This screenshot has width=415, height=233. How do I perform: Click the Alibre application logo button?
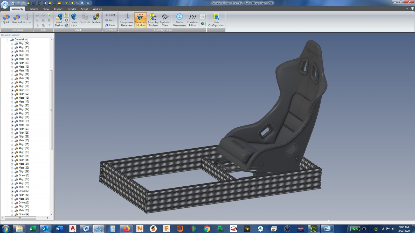point(5,4)
